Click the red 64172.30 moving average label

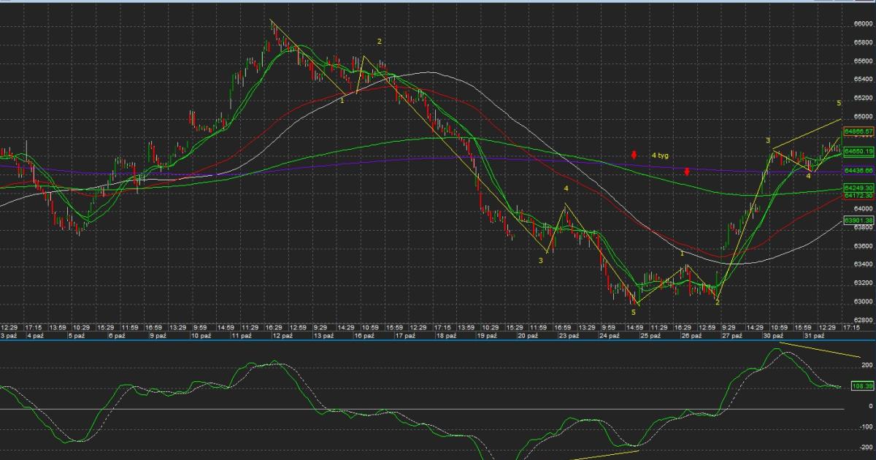[x=858, y=196]
